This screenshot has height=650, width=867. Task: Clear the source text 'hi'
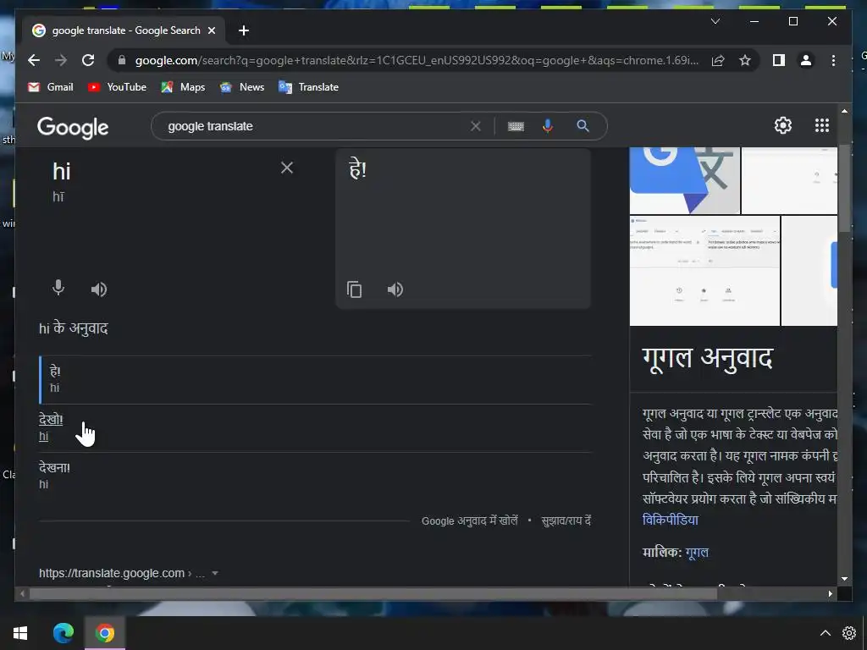286,168
